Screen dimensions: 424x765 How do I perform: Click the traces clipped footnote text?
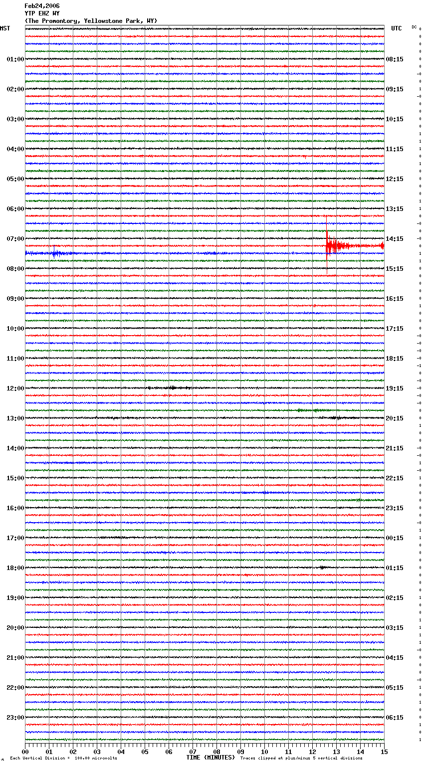coord(301,759)
